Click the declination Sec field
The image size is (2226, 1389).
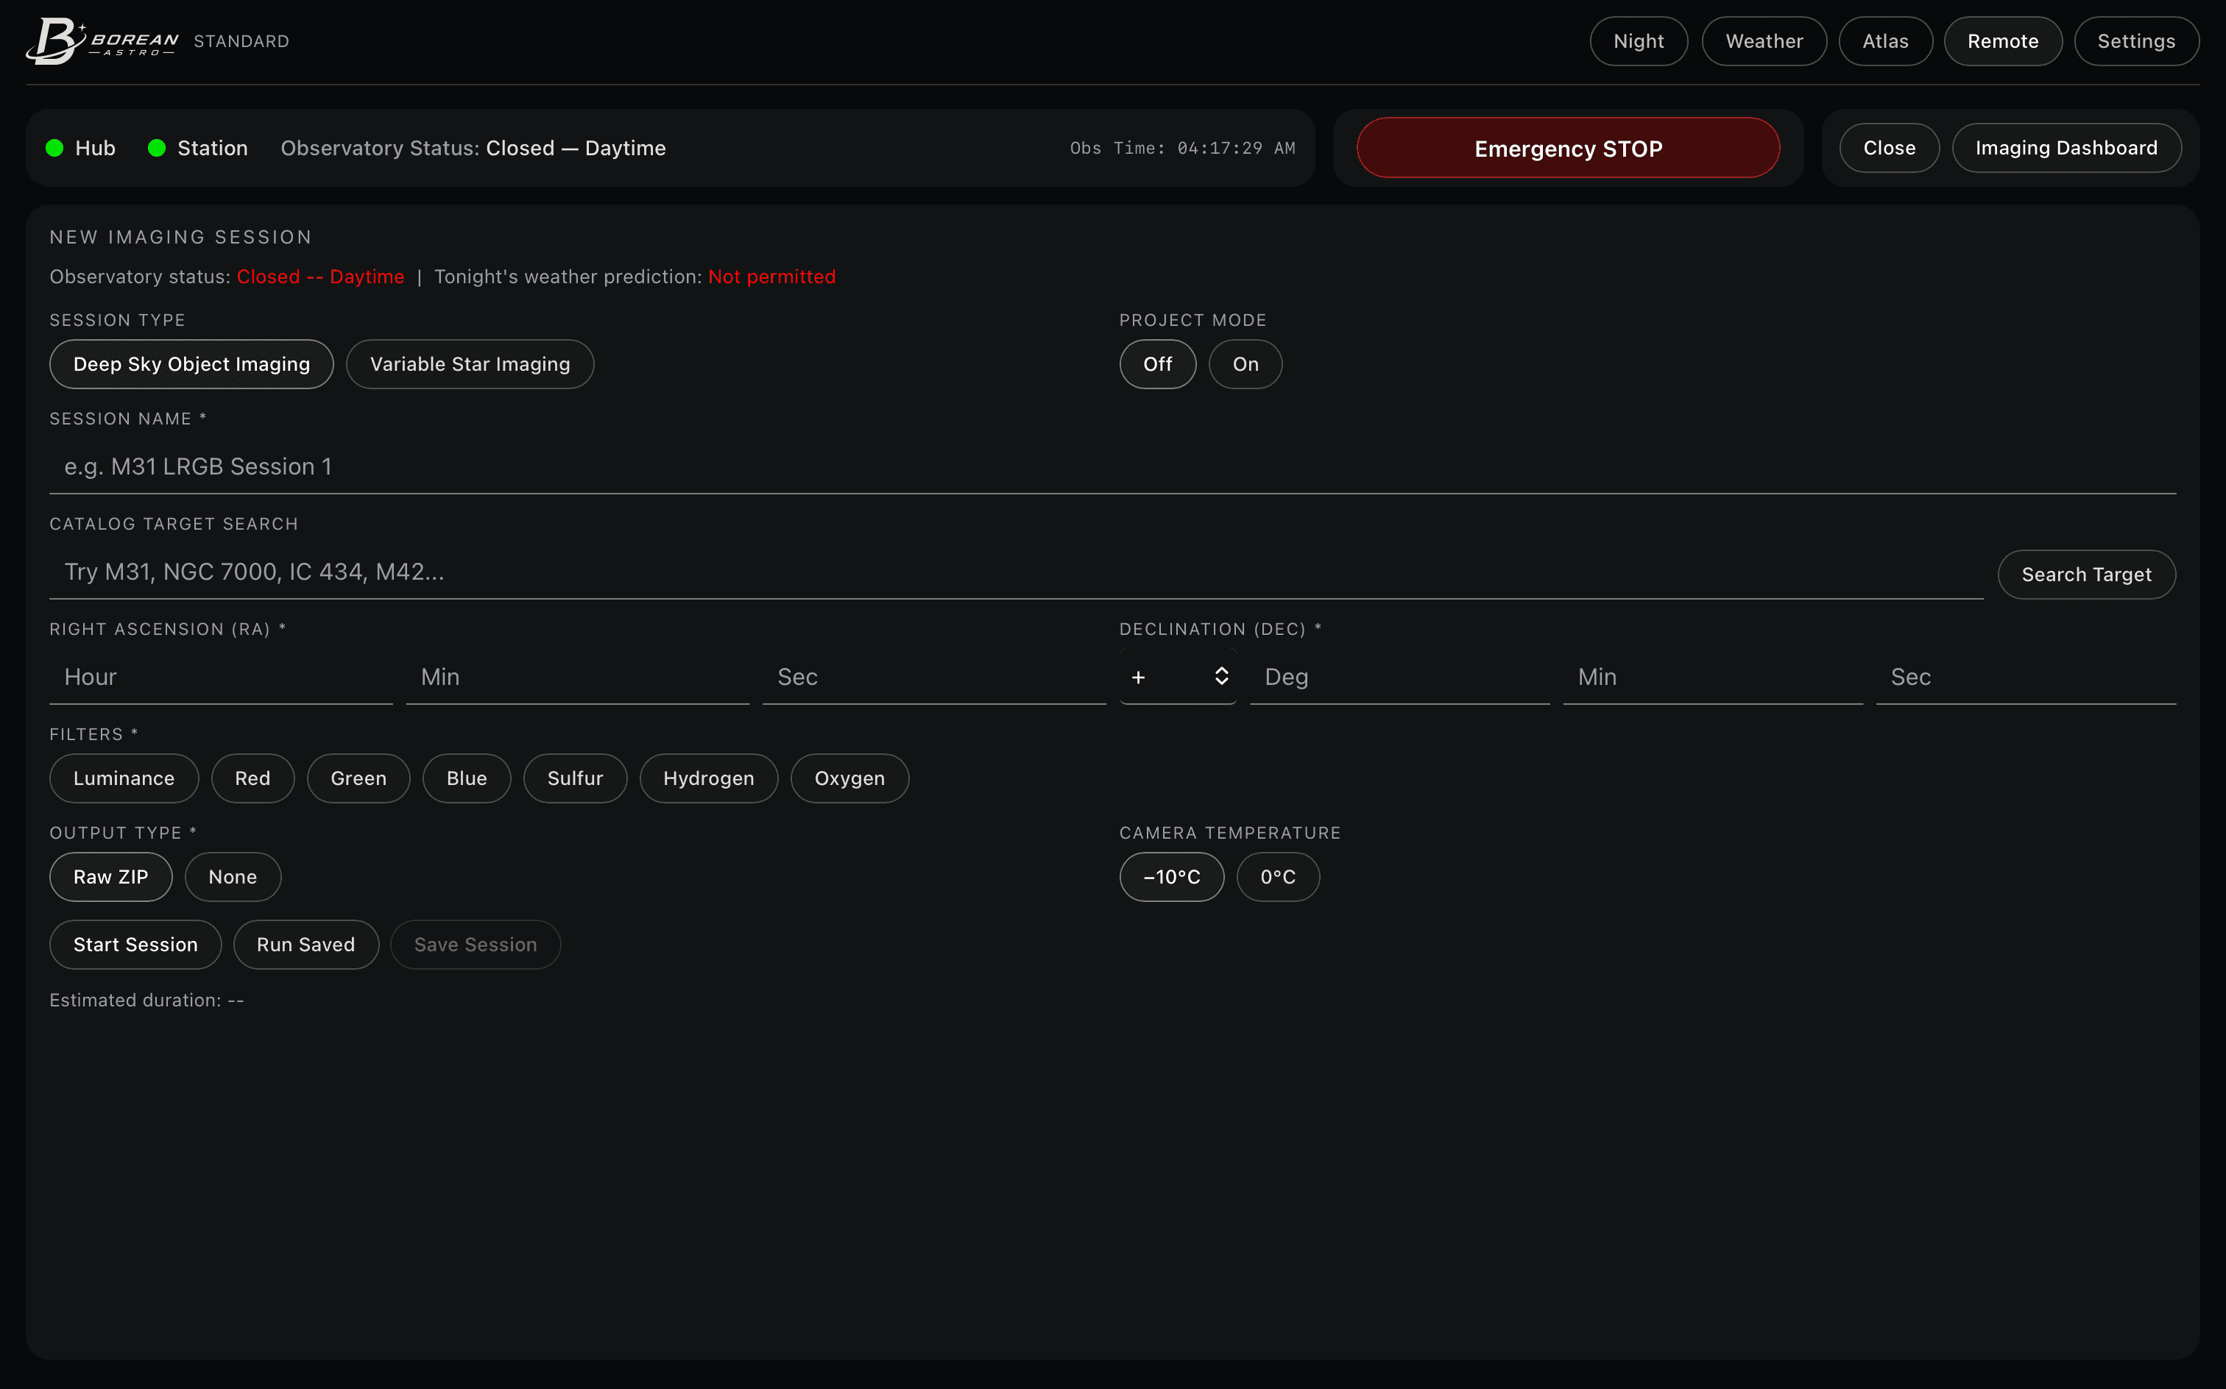point(2025,677)
